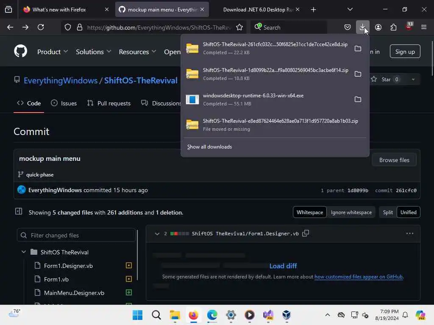Open the Discussions tab

(161, 103)
